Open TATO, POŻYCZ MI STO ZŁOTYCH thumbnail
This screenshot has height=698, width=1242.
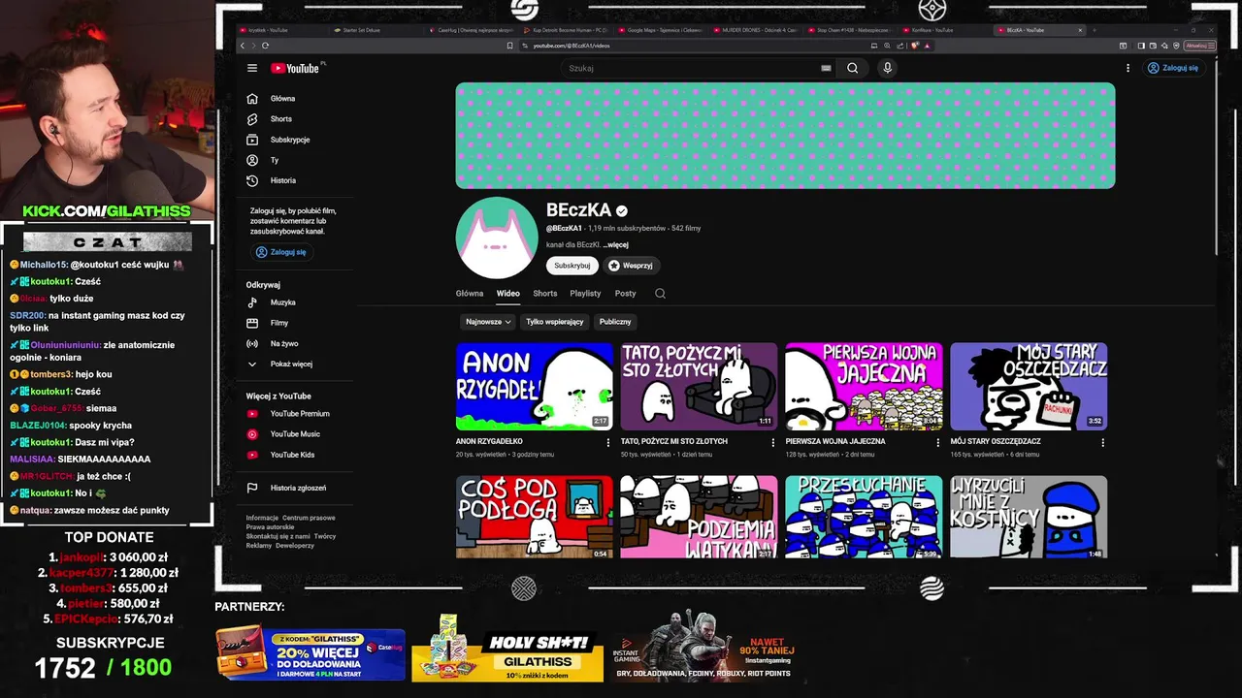pos(700,387)
